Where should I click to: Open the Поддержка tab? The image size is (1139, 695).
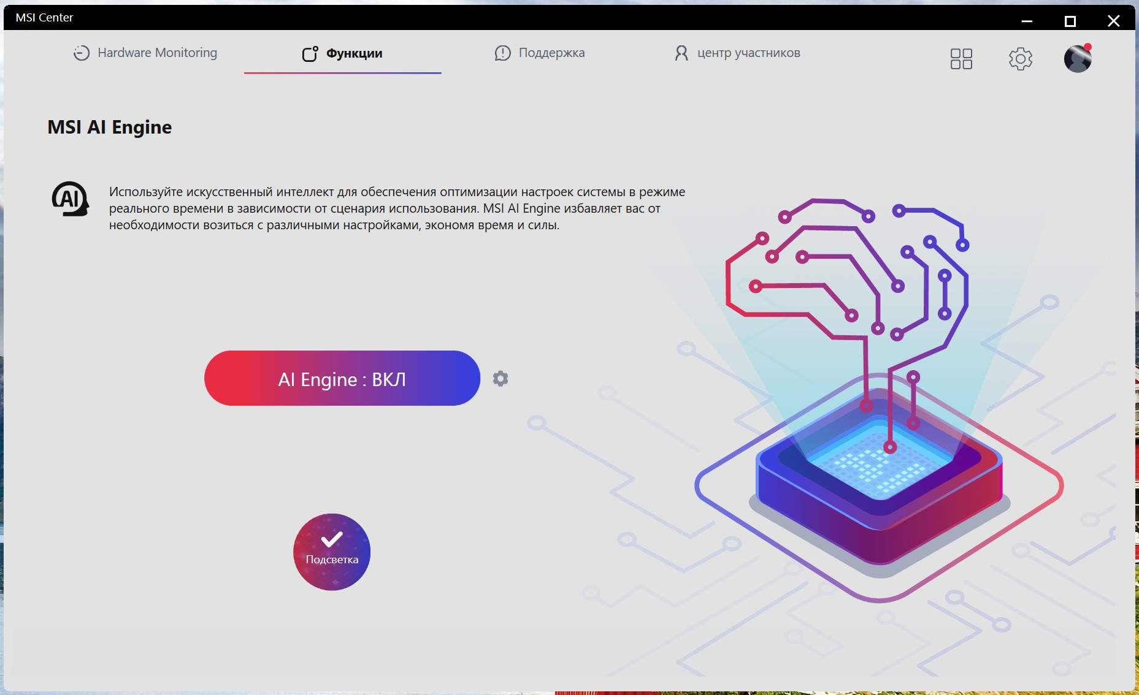click(540, 53)
